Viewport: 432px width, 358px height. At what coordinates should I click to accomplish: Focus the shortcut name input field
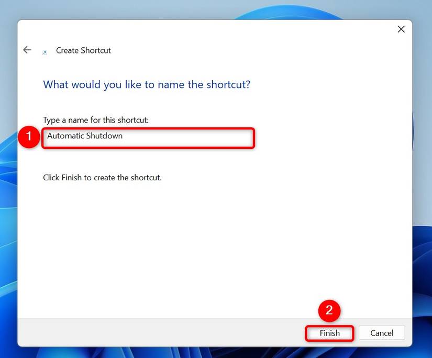pyautogui.click(x=148, y=138)
